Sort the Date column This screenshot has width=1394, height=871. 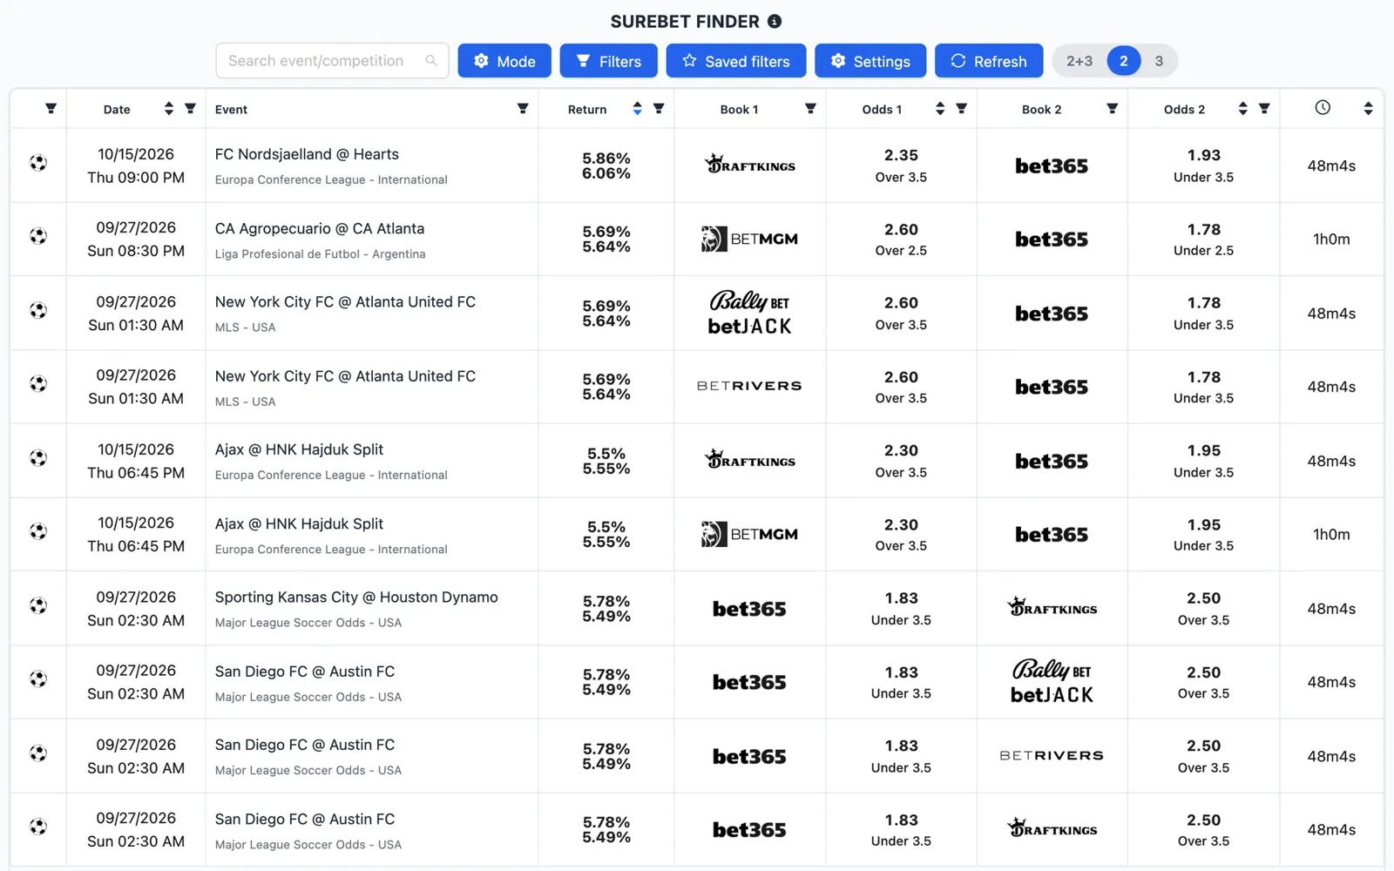168,109
